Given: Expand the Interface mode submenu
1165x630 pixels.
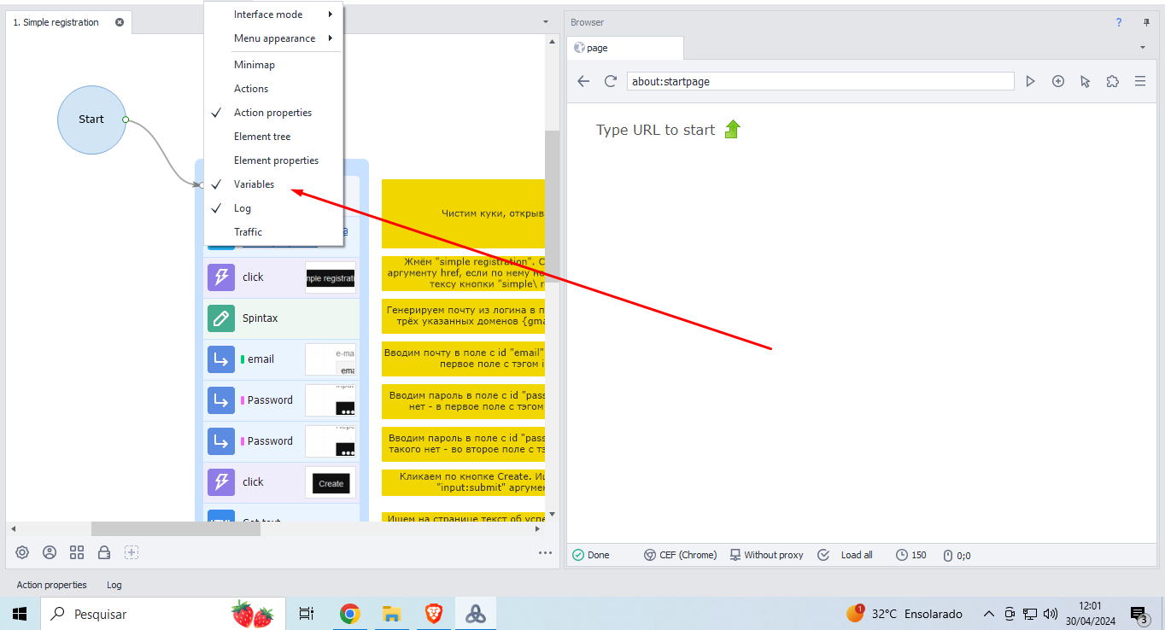Looking at the screenshot, I should pyautogui.click(x=272, y=15).
